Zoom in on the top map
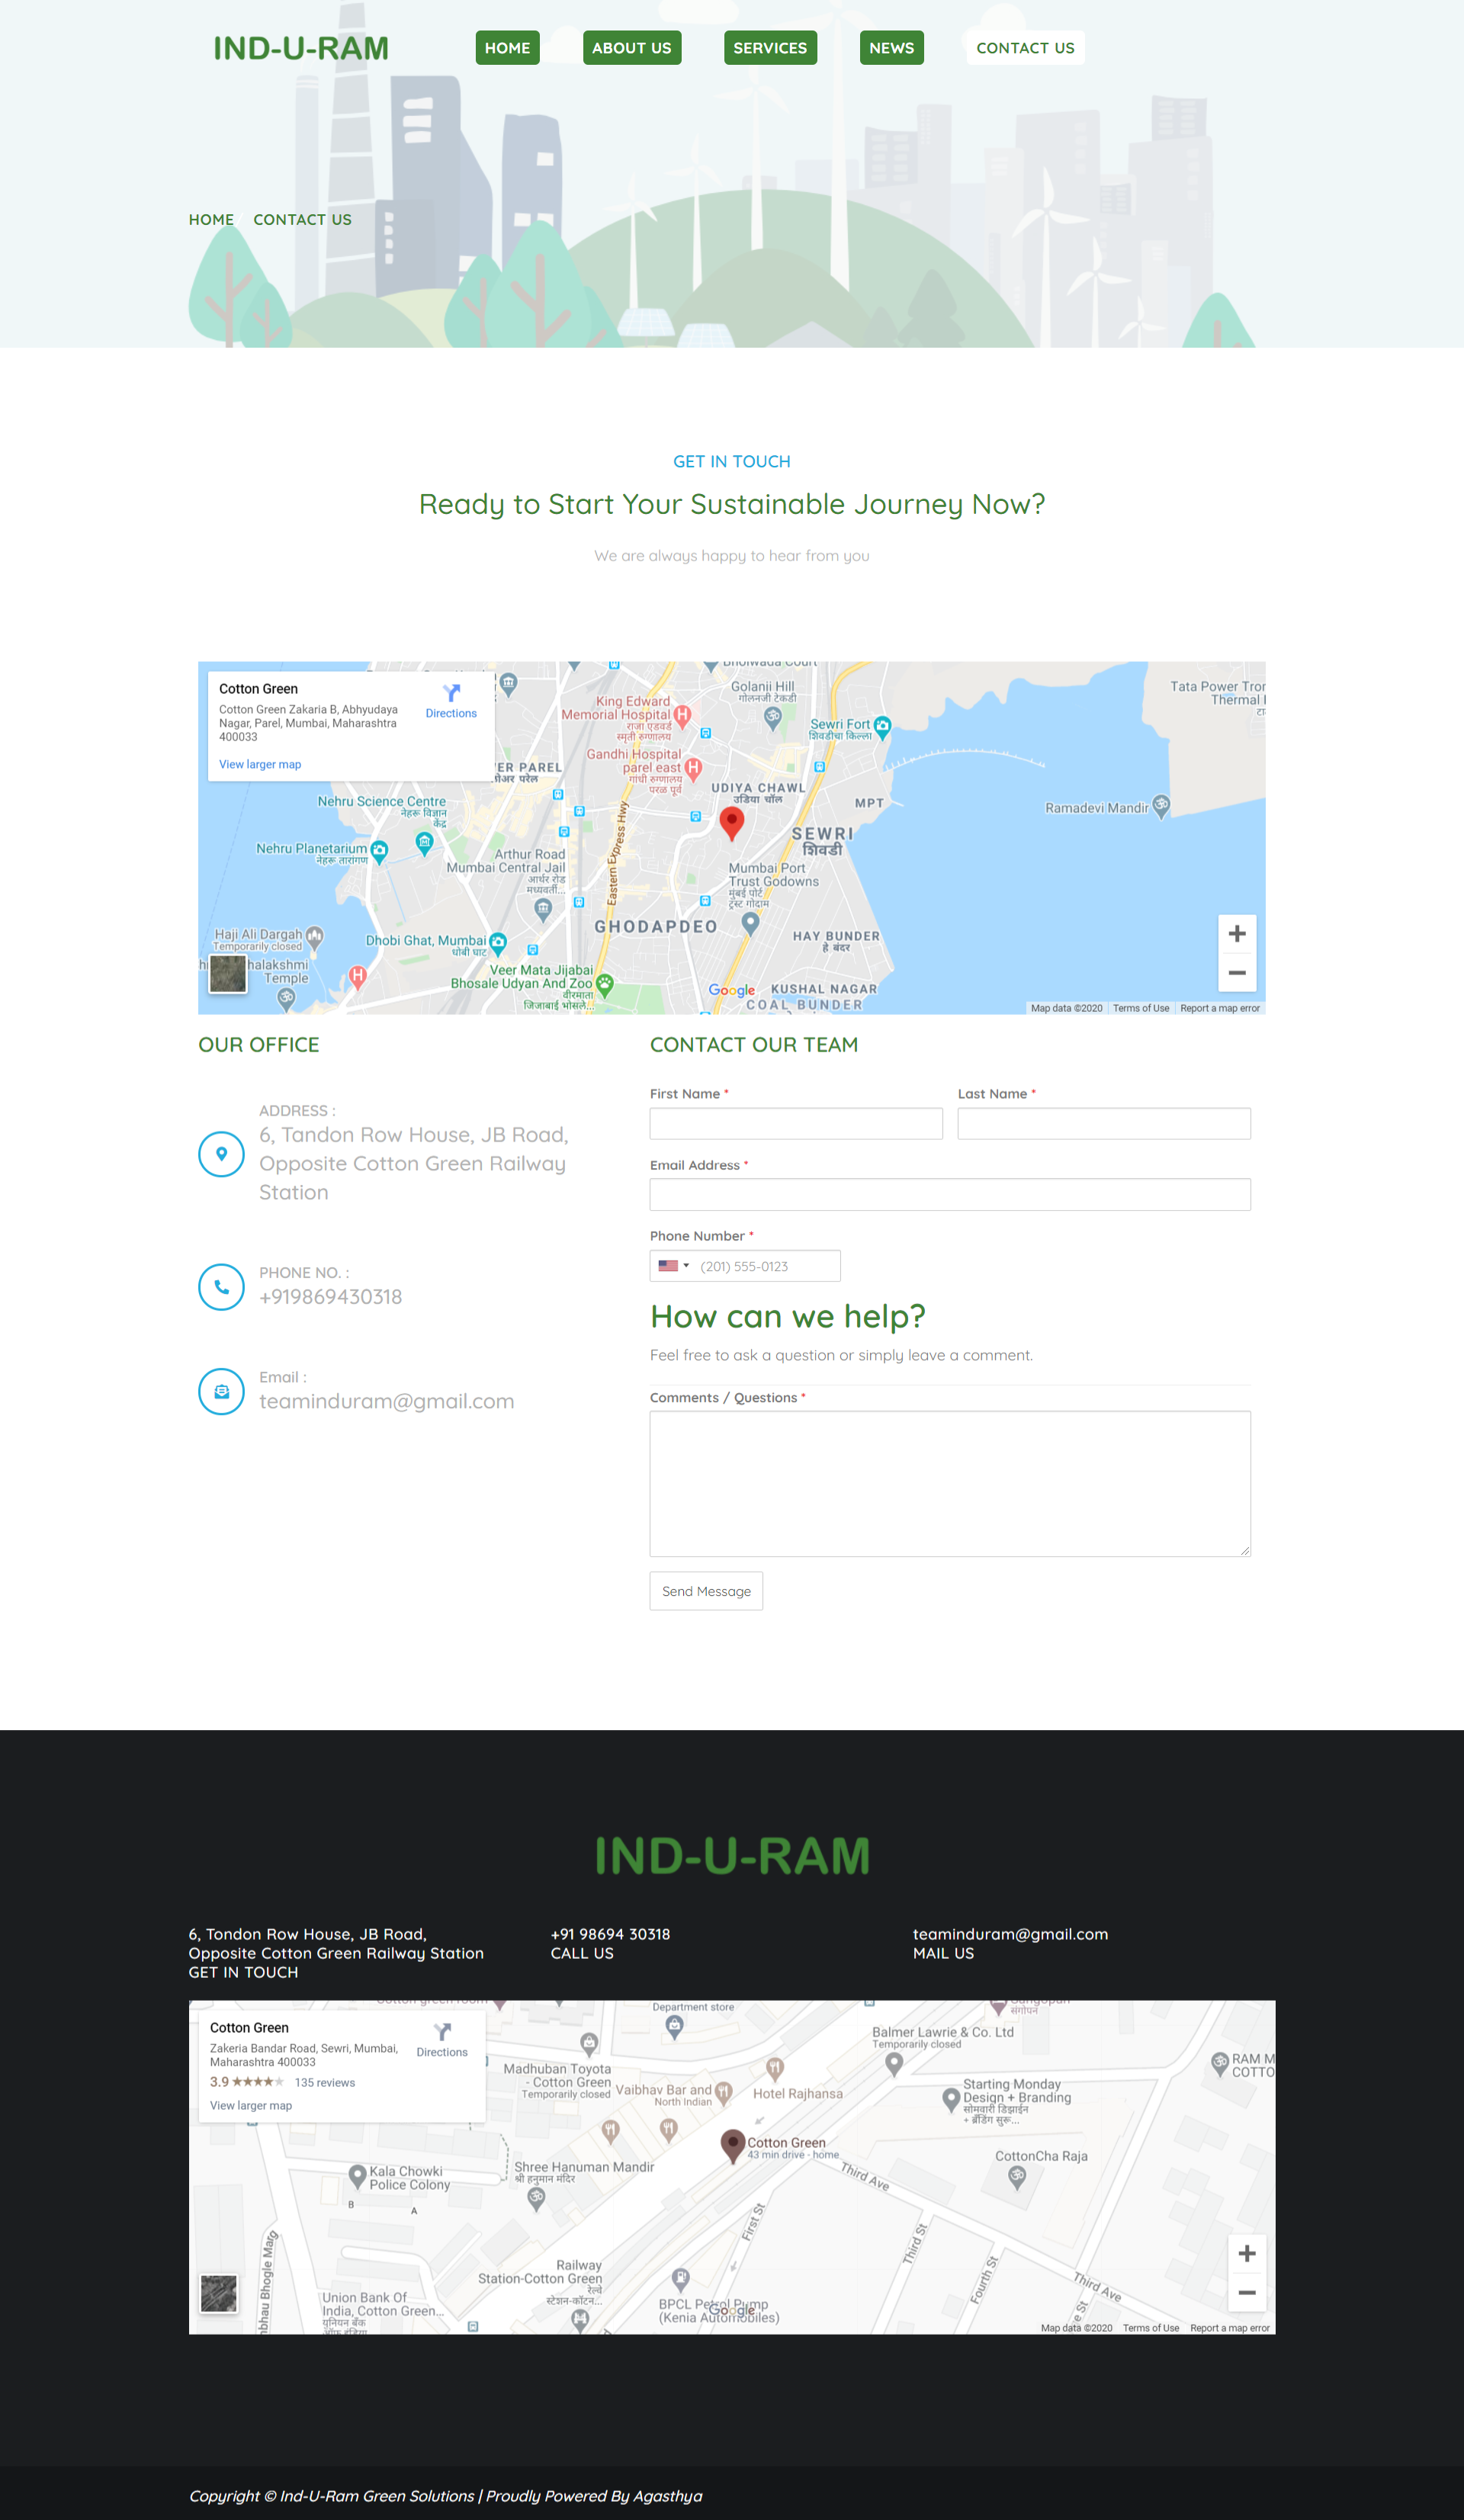The width and height of the screenshot is (1464, 2520). [1236, 934]
